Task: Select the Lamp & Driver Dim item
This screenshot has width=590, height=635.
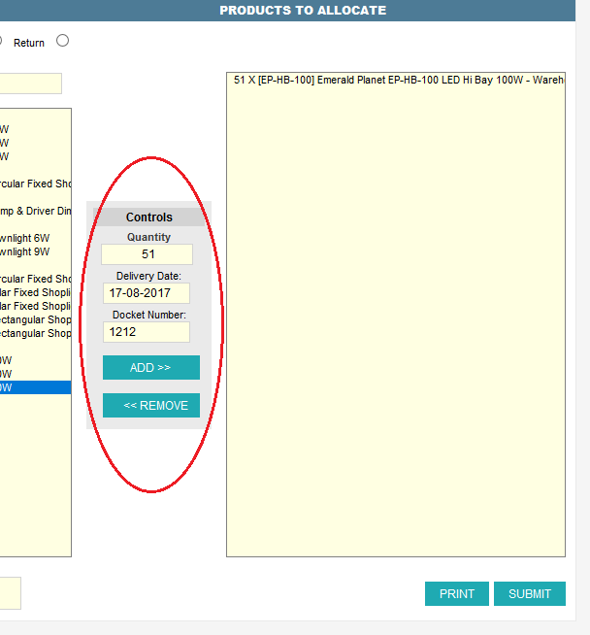Action: coord(35,211)
